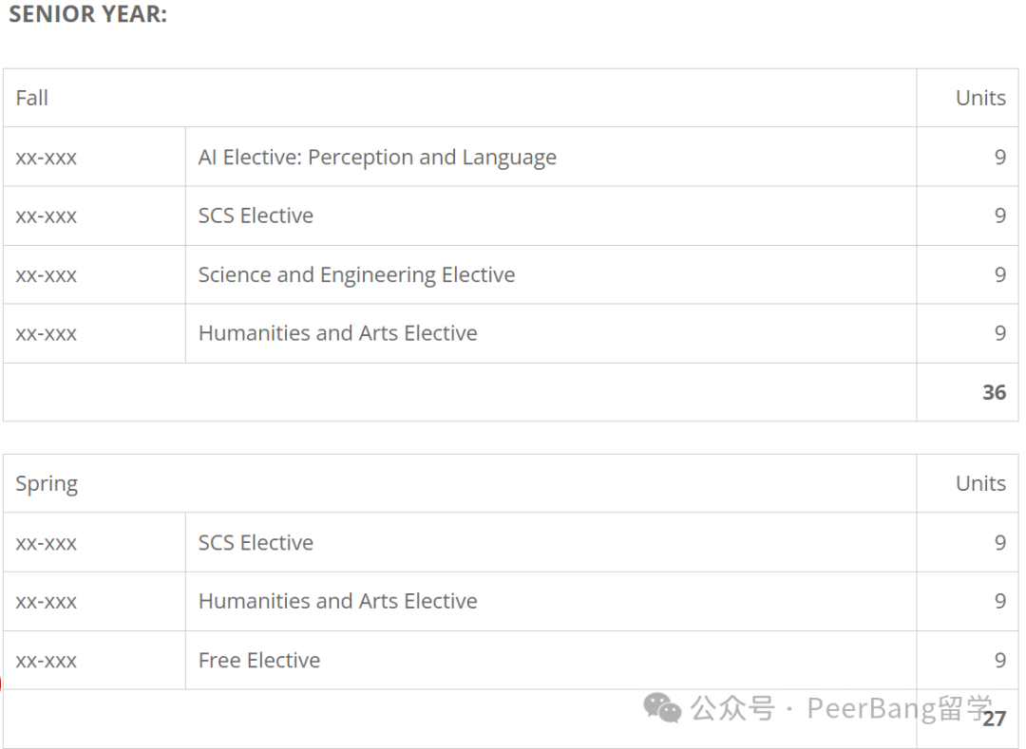Click the Spring total of 27 units
The width and height of the screenshot is (1026, 749).
pos(994,719)
